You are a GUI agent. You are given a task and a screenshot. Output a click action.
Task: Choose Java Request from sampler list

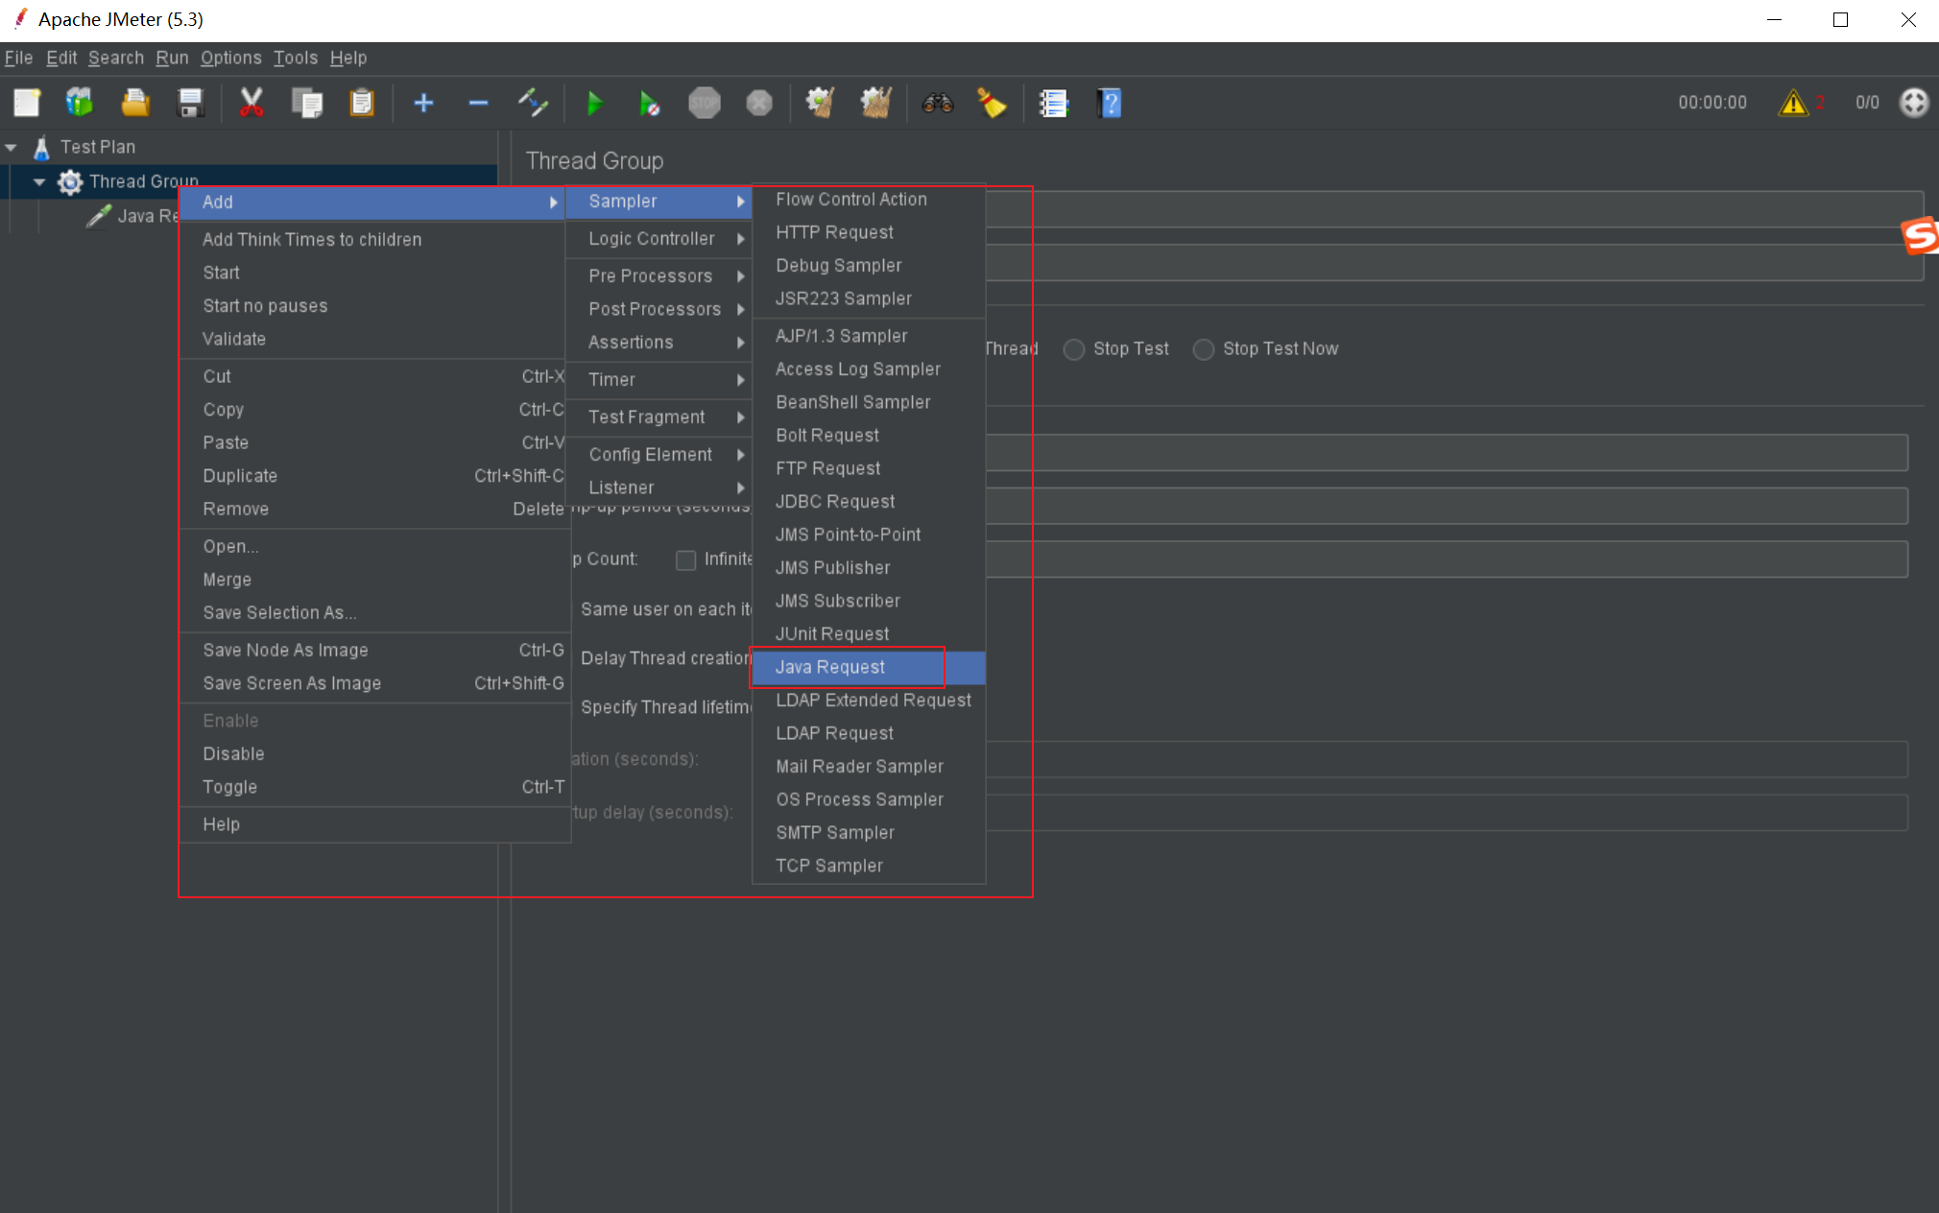click(x=830, y=667)
